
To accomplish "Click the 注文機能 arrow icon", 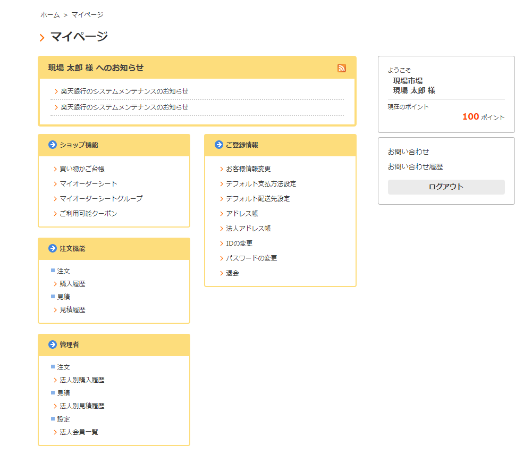I will pyautogui.click(x=53, y=248).
